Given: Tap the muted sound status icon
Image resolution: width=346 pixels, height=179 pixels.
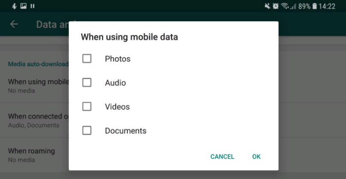Looking at the screenshot, I should pyautogui.click(x=267, y=6).
